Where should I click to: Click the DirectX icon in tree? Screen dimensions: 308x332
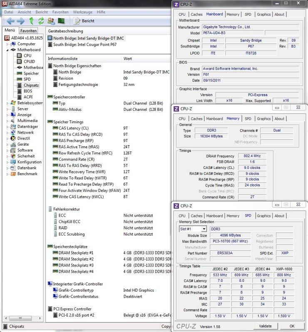pos(13,139)
